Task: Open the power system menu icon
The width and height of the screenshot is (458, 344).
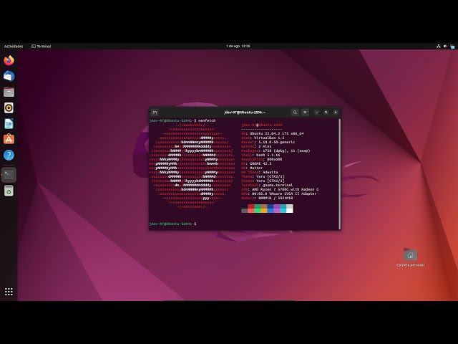Action: coord(452,46)
